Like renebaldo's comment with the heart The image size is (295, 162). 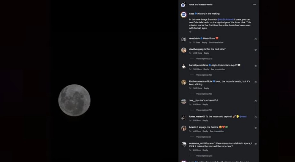(x=255, y=39)
